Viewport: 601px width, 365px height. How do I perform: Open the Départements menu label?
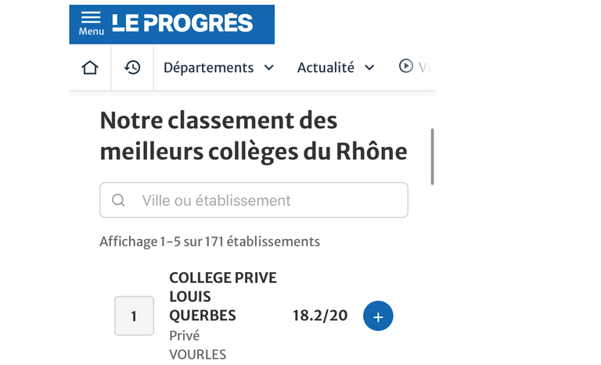[208, 68]
